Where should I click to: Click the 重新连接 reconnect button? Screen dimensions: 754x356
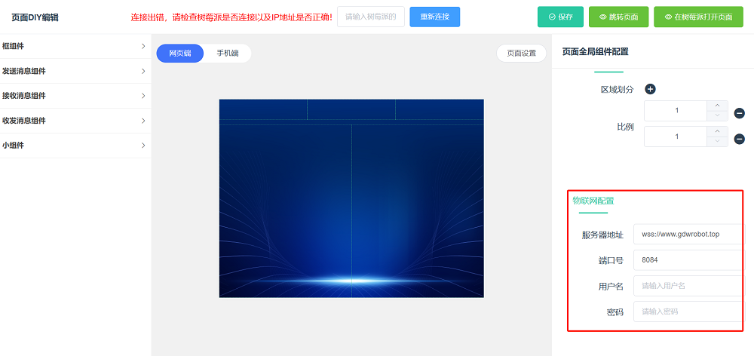coord(435,17)
